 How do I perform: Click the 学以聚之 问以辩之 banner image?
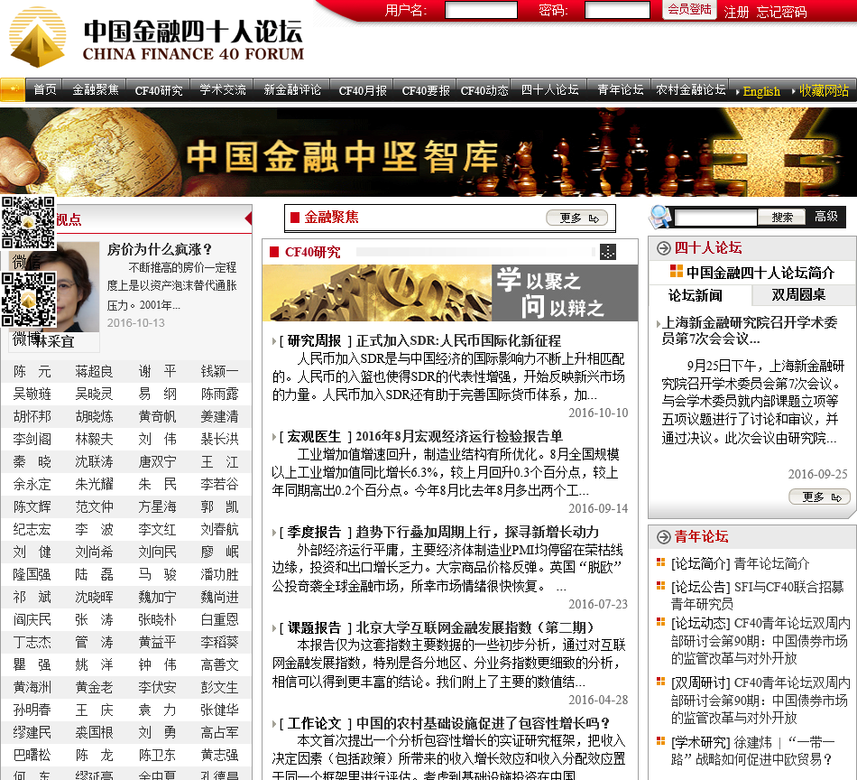pyautogui.click(x=450, y=293)
